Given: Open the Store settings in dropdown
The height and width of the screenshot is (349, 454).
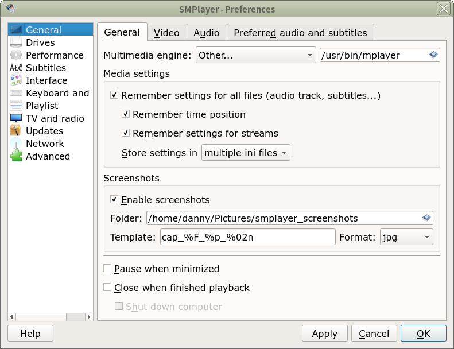Looking at the screenshot, I should click(x=246, y=153).
